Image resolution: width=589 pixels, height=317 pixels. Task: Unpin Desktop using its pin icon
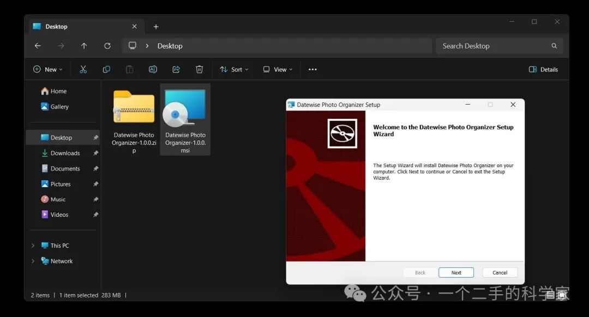tap(96, 138)
